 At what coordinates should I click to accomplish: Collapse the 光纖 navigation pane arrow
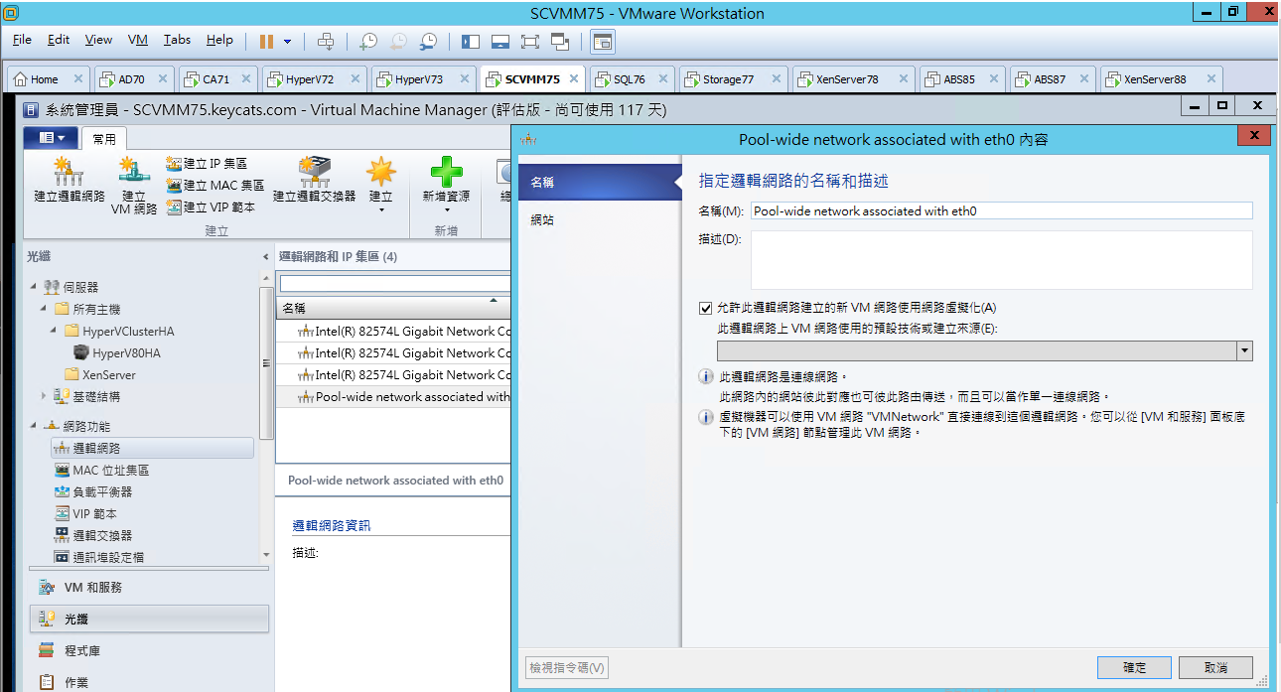264,256
